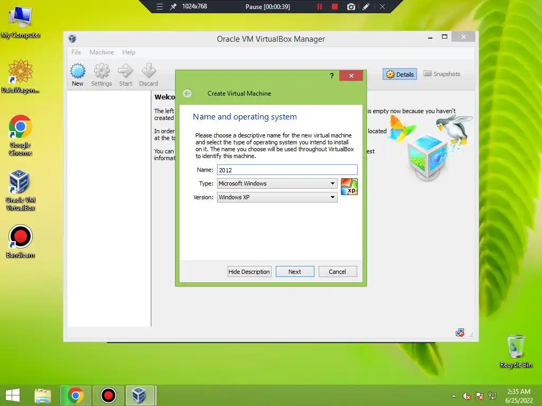
Task: Click Next in the wizard
Action: pyautogui.click(x=295, y=272)
